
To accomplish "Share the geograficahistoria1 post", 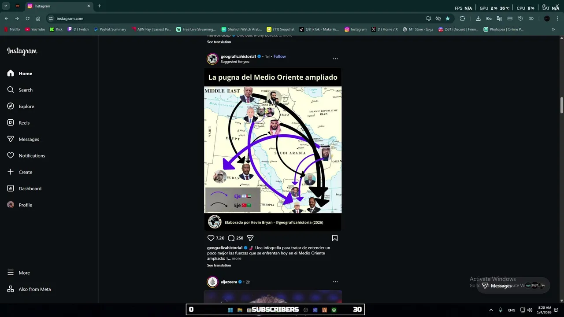I will click(250, 238).
